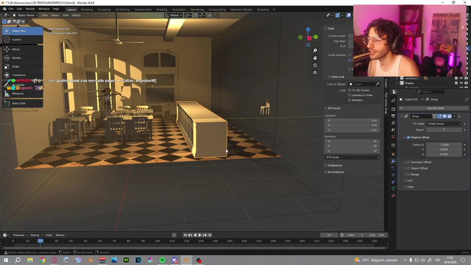471x265 pixels.
Task: Open the viewport Add menu
Action: (65, 15)
